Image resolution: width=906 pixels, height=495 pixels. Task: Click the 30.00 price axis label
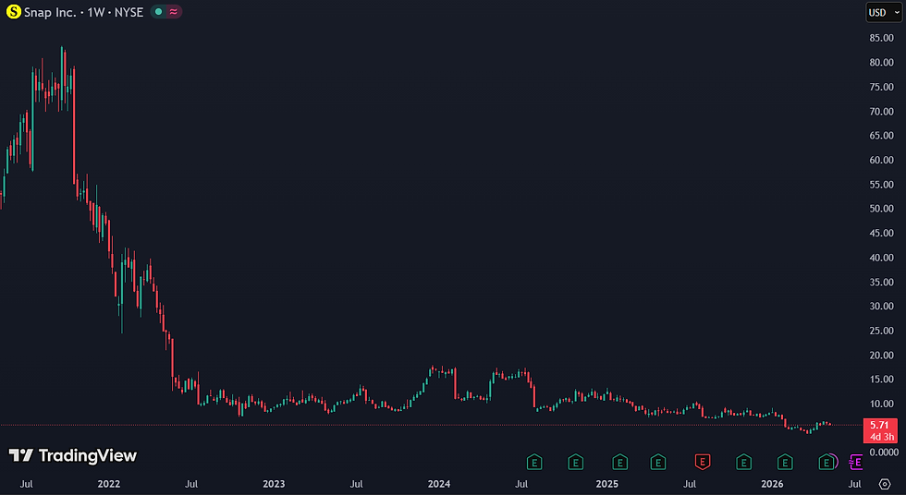882,307
